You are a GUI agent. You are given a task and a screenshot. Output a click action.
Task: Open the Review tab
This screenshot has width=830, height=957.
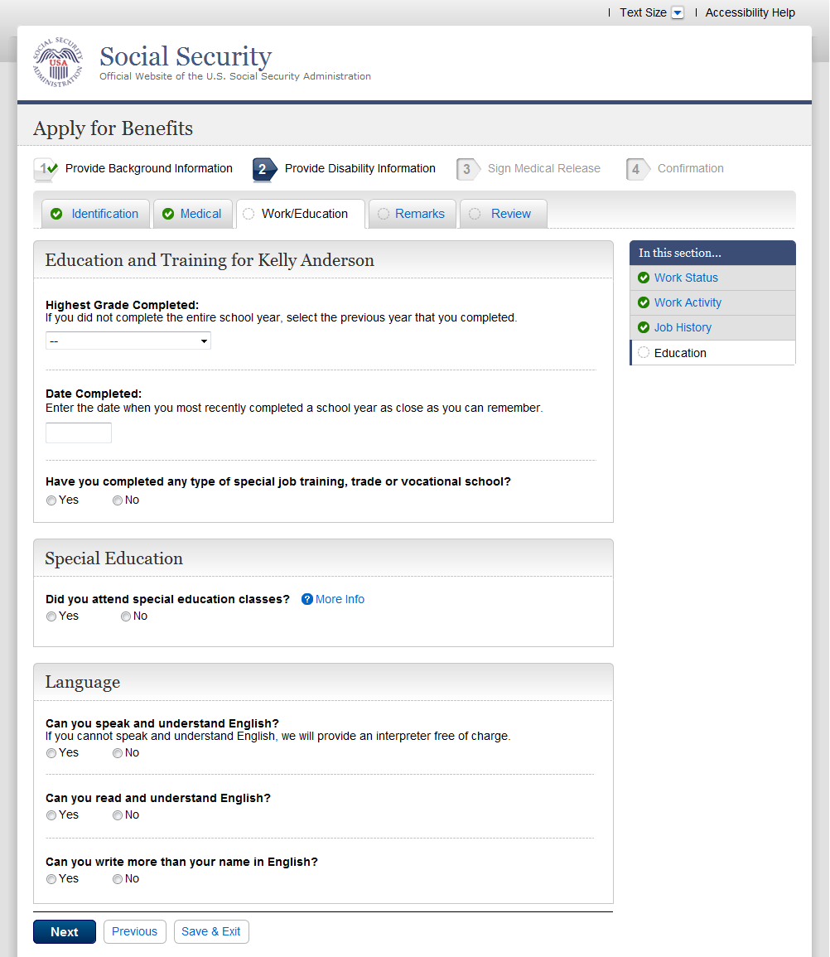pyautogui.click(x=510, y=214)
